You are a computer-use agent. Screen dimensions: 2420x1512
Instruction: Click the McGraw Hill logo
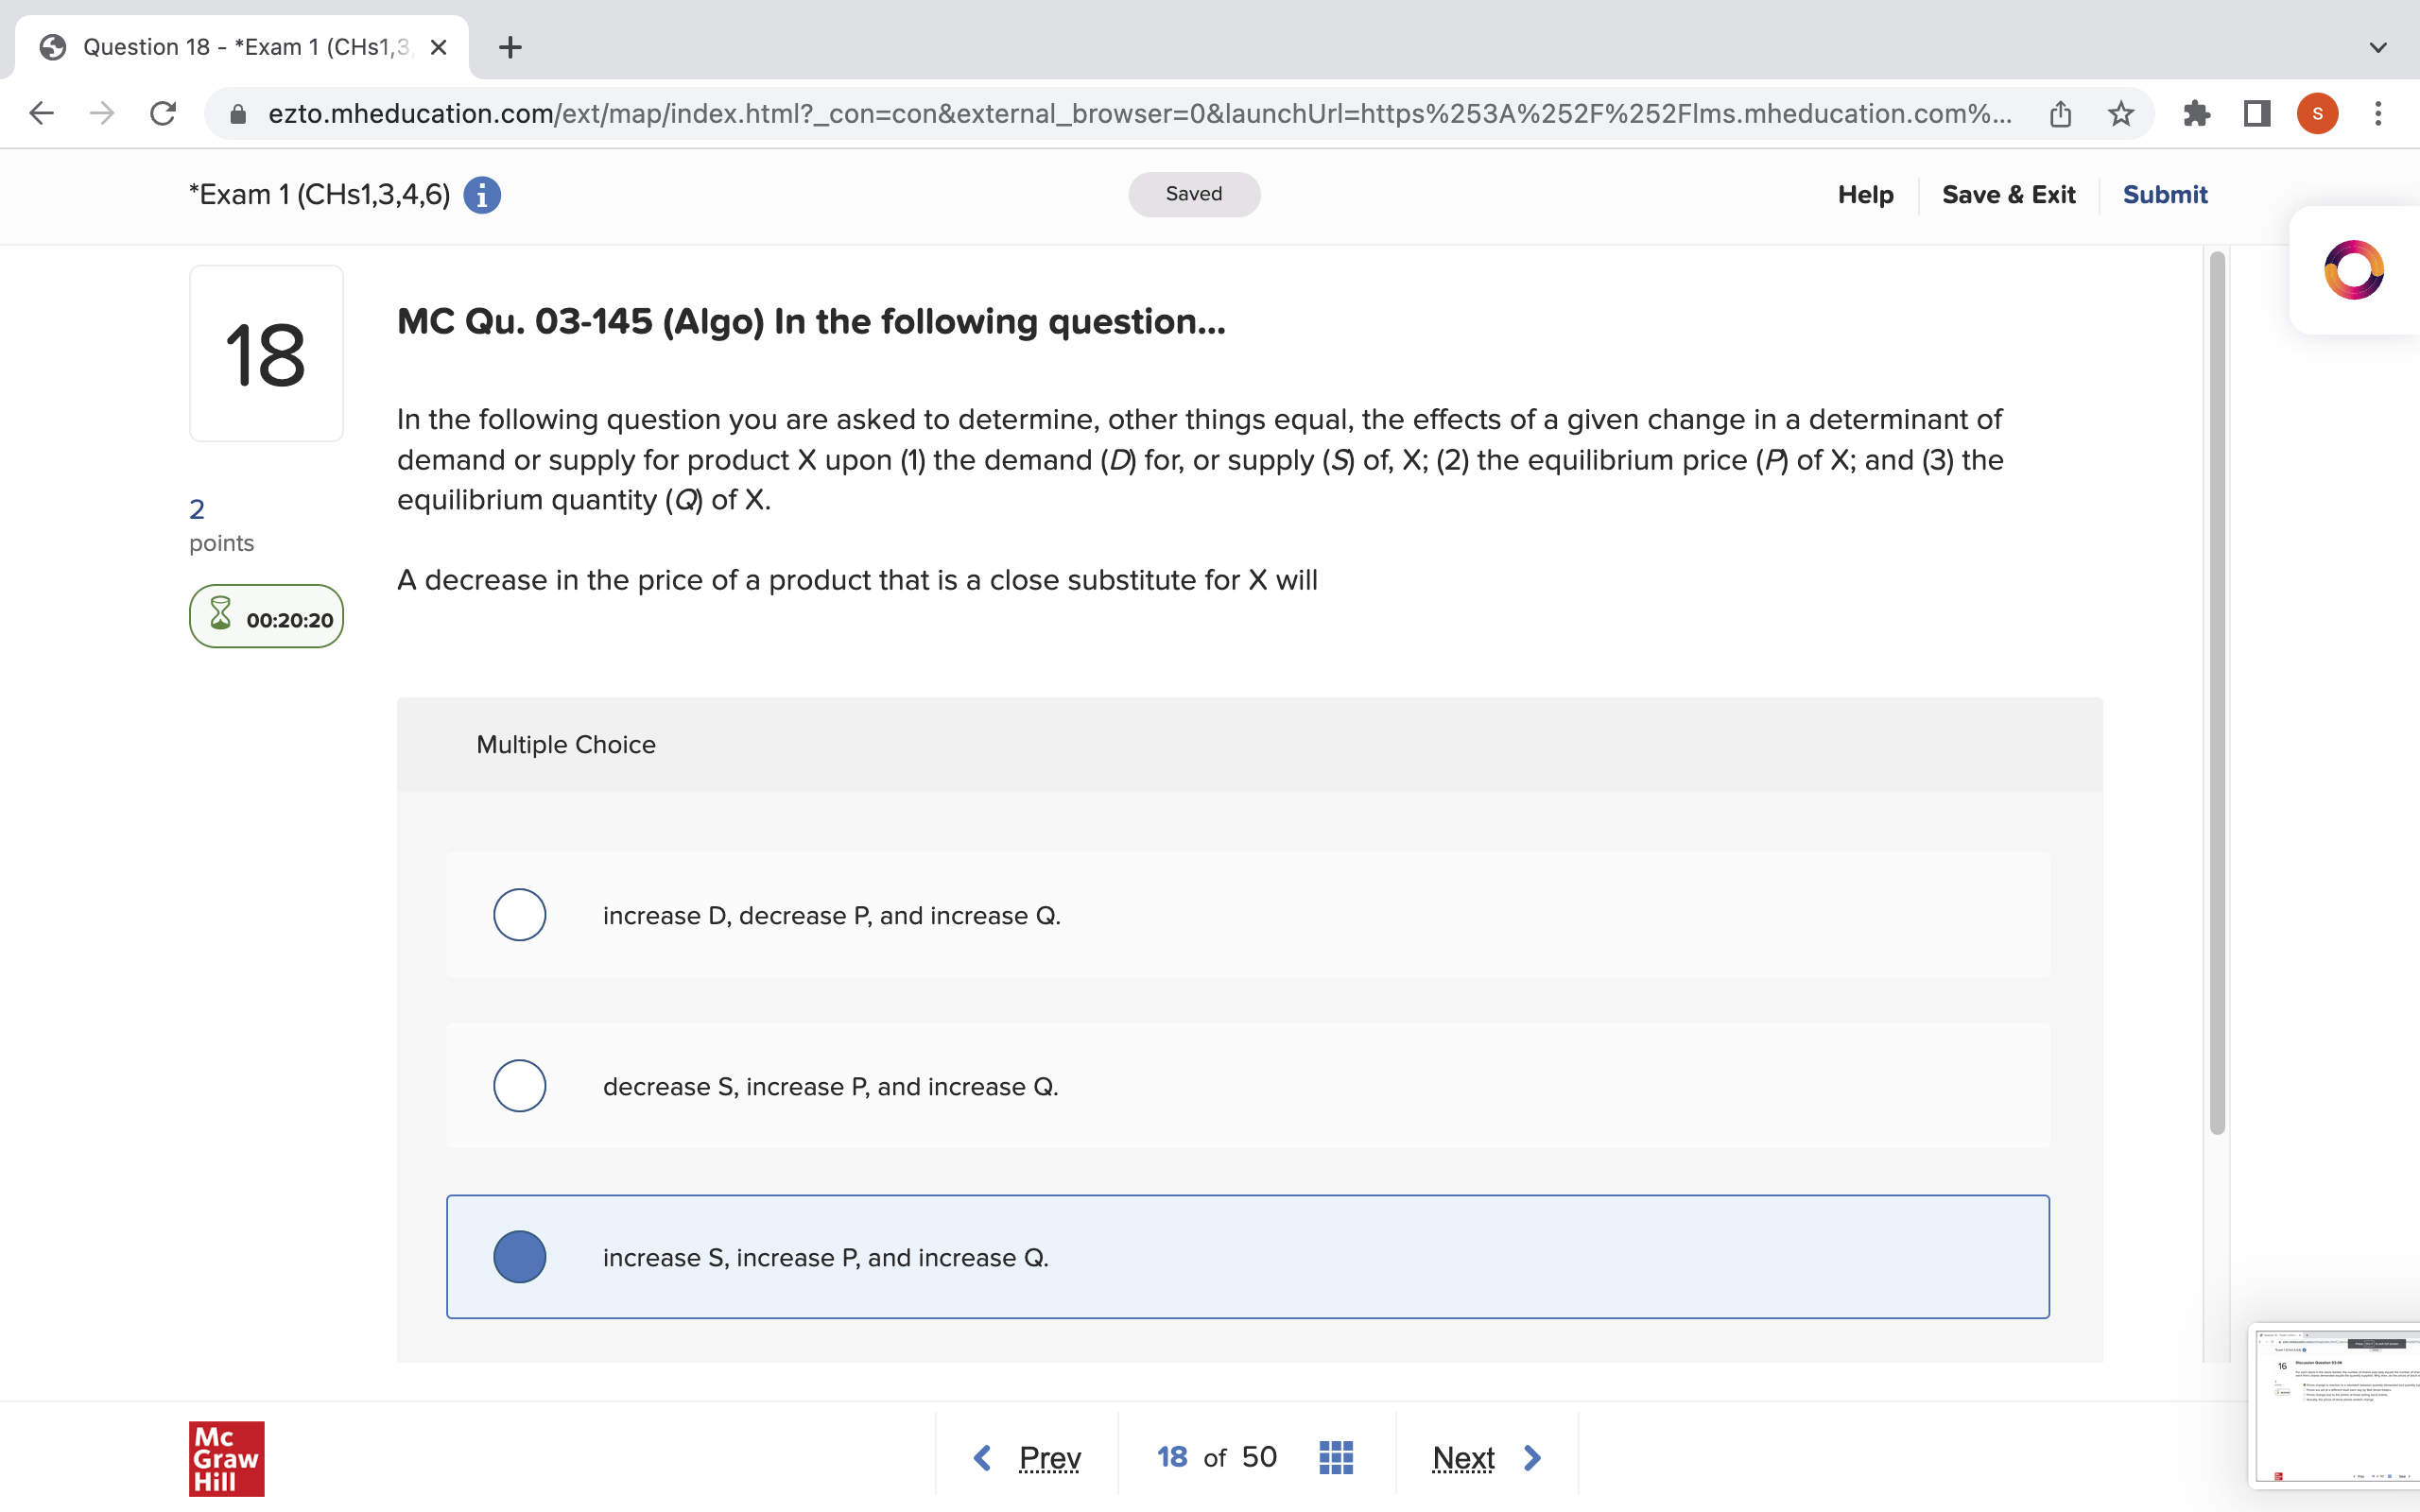[x=227, y=1457]
